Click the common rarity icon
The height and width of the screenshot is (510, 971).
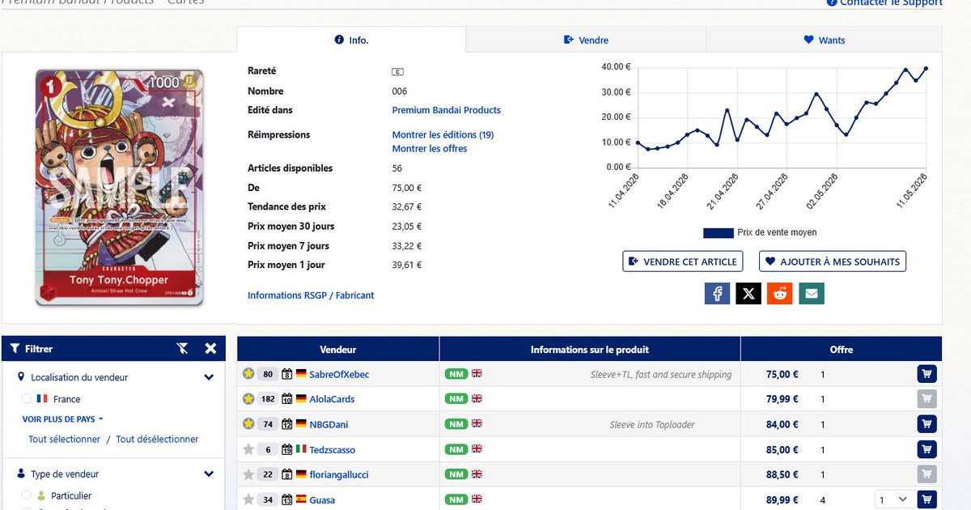(397, 72)
